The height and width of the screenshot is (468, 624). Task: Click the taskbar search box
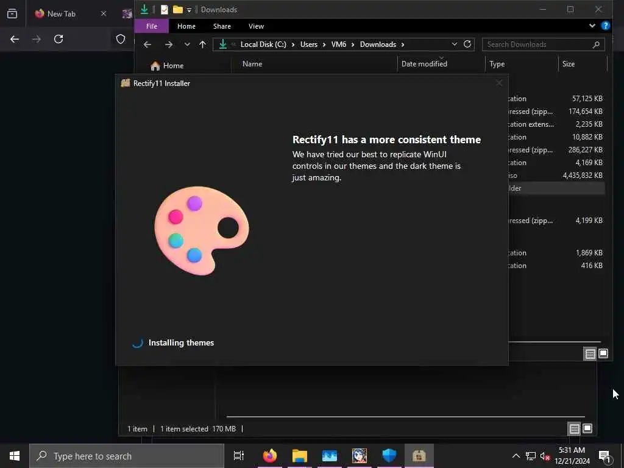pos(127,456)
